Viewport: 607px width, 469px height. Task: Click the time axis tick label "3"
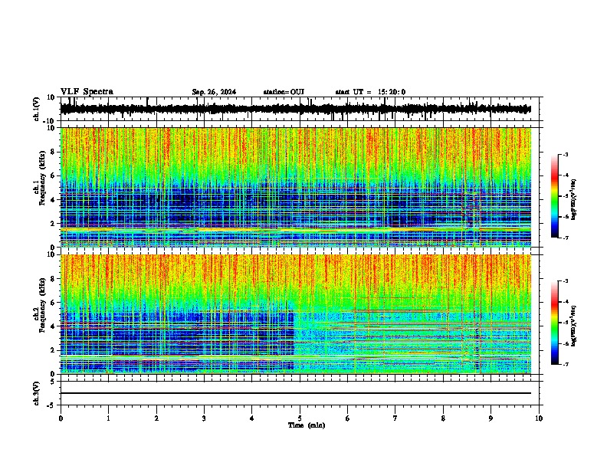pyautogui.click(x=204, y=418)
